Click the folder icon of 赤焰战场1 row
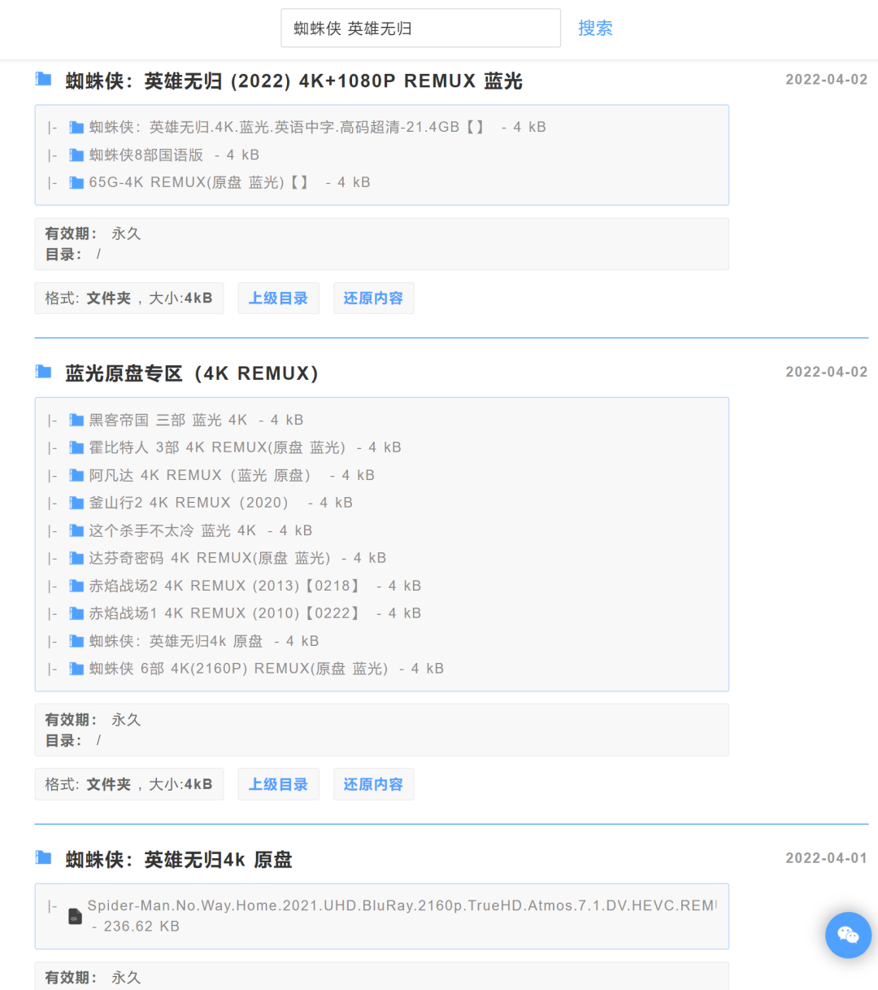 tap(76, 613)
